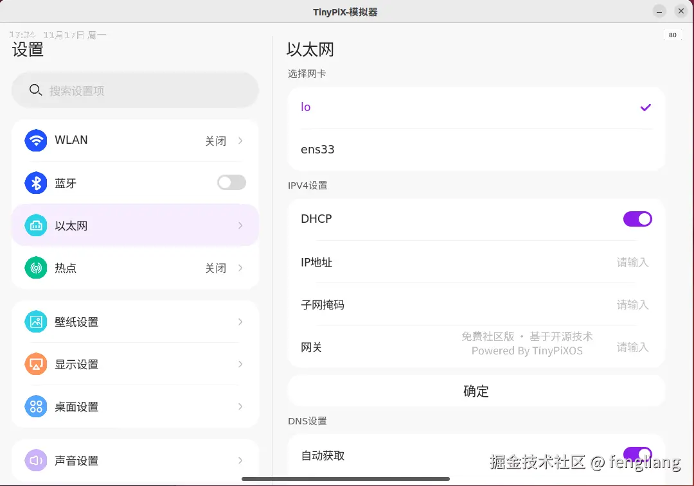Select the highlighted 以太网 sidebar entry

pos(135,225)
